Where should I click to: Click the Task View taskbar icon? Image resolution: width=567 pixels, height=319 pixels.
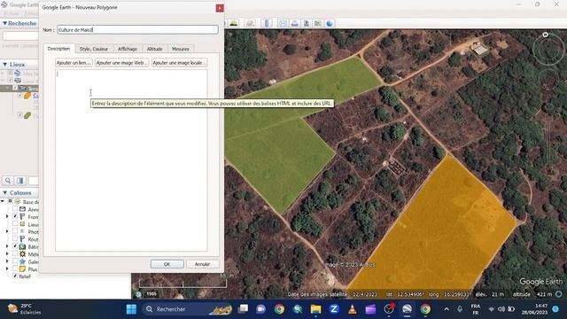click(x=243, y=309)
